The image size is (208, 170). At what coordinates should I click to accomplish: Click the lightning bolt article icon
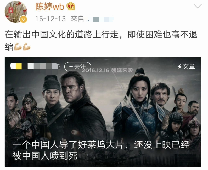[x=179, y=66]
